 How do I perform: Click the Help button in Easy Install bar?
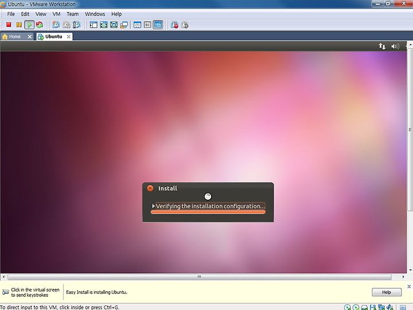(387, 292)
